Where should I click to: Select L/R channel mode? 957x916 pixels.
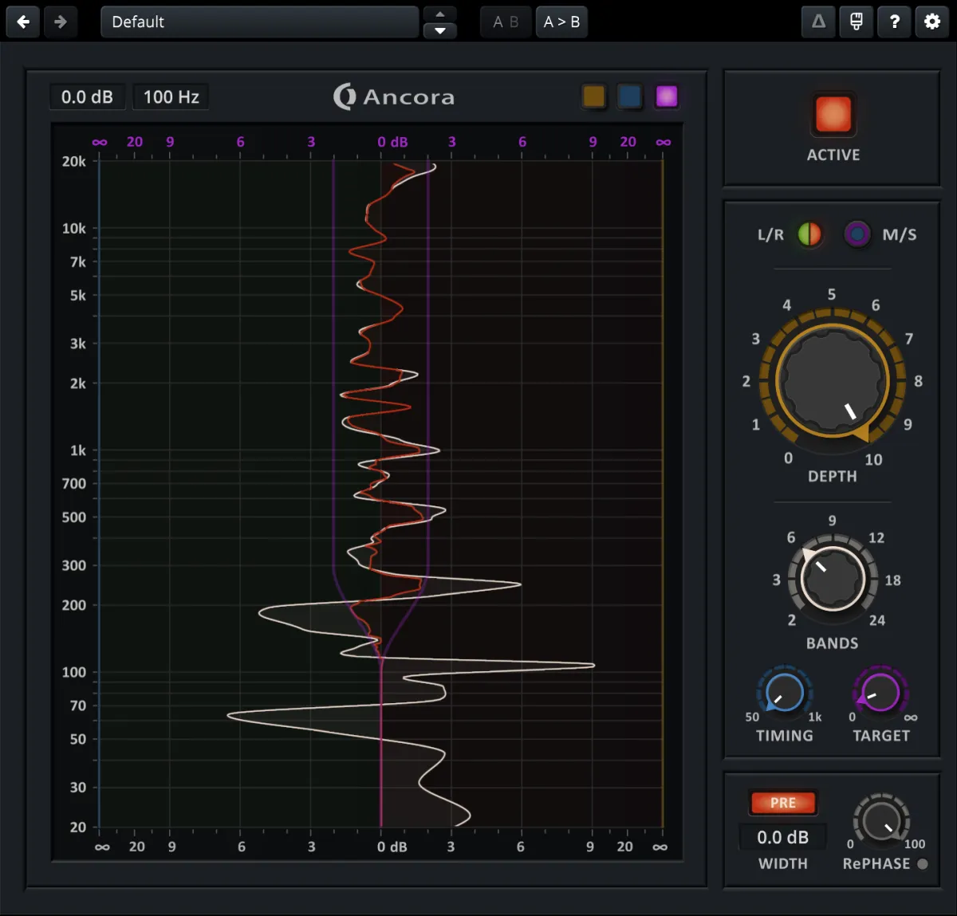click(809, 234)
